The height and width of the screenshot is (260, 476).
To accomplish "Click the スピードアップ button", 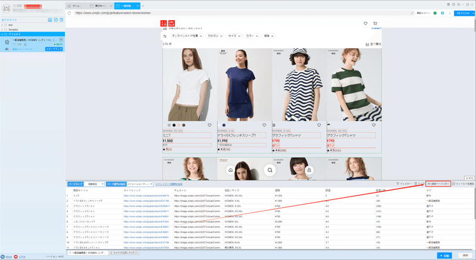I will [x=54, y=49].
